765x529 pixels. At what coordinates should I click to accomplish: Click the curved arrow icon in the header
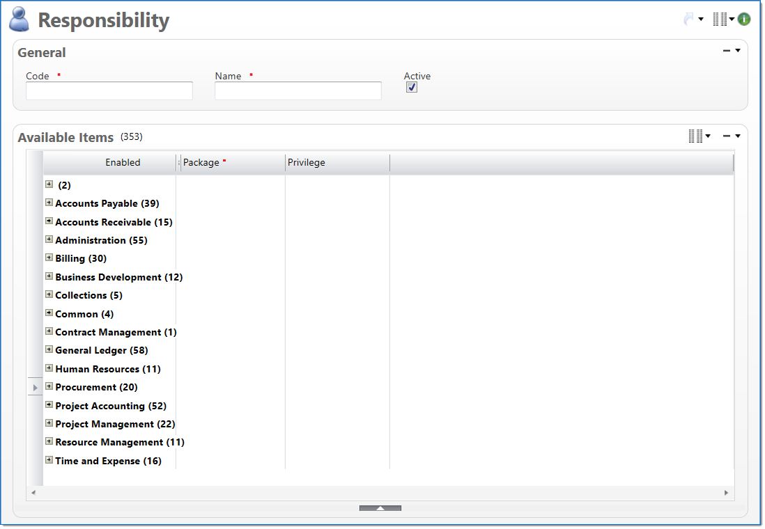coord(689,19)
